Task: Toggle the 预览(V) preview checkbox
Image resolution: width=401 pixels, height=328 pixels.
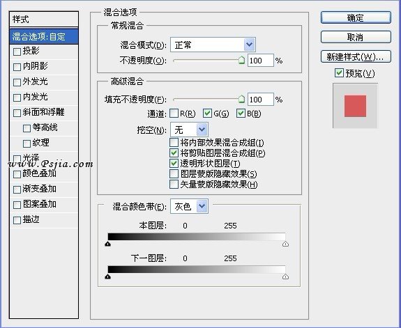Action: (x=339, y=73)
